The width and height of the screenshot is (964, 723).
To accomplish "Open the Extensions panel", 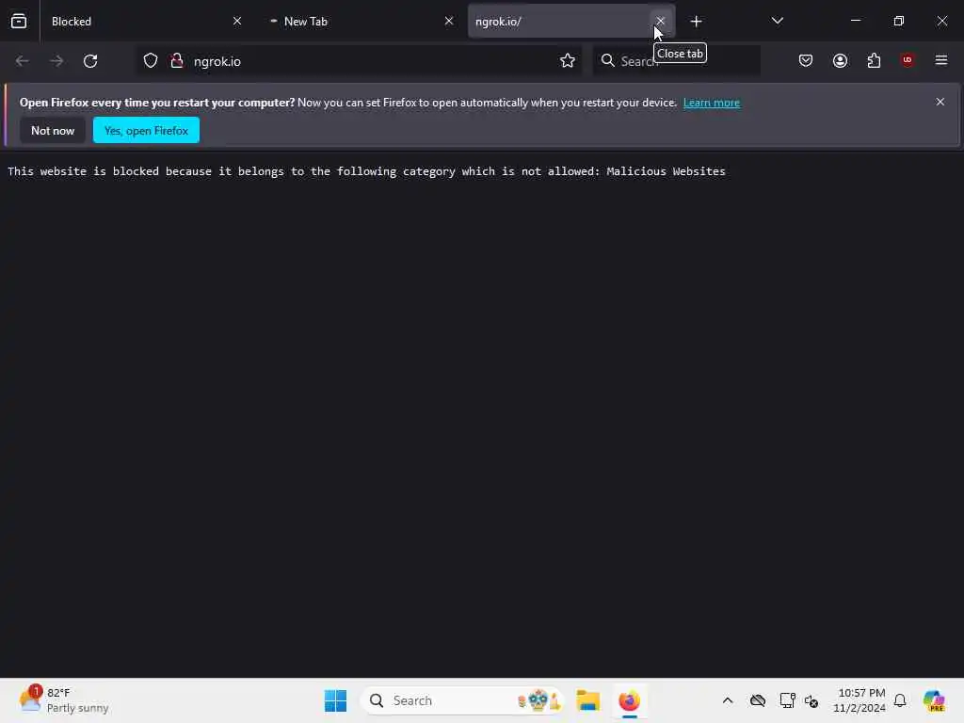I will [x=874, y=61].
